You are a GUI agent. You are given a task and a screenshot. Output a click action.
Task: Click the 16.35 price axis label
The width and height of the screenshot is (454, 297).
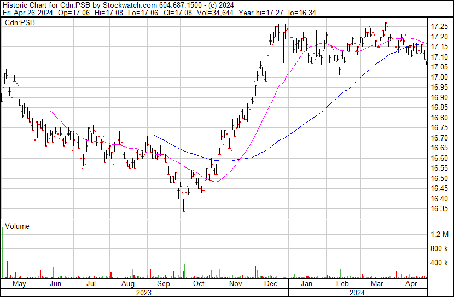[439, 209]
